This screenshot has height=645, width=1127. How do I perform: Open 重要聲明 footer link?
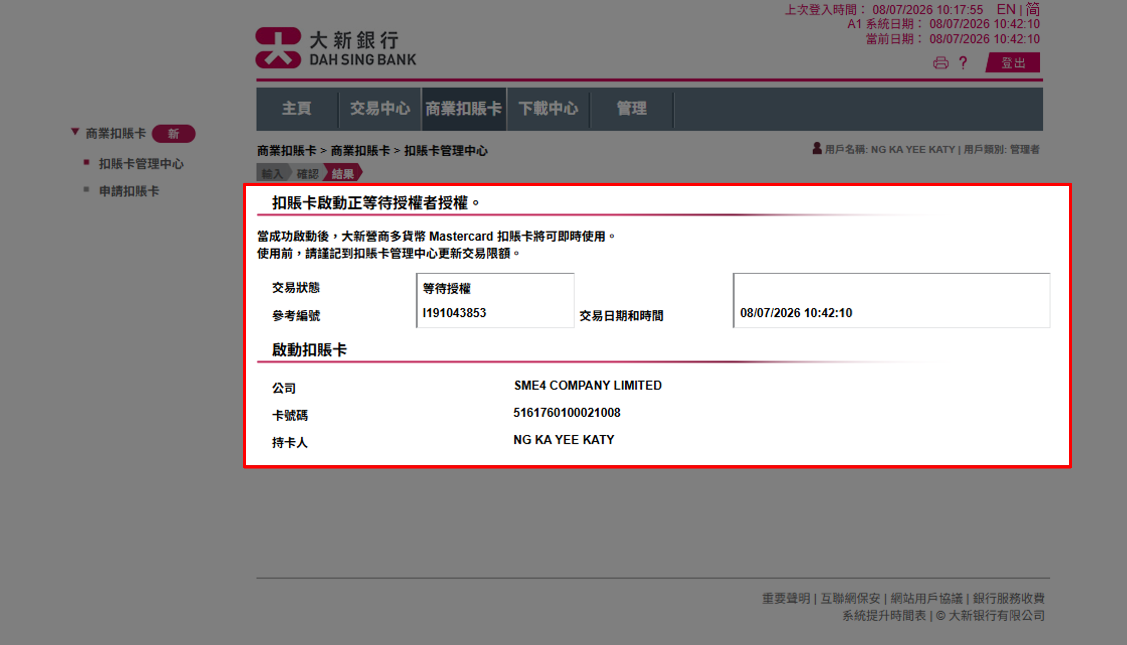pos(786,598)
